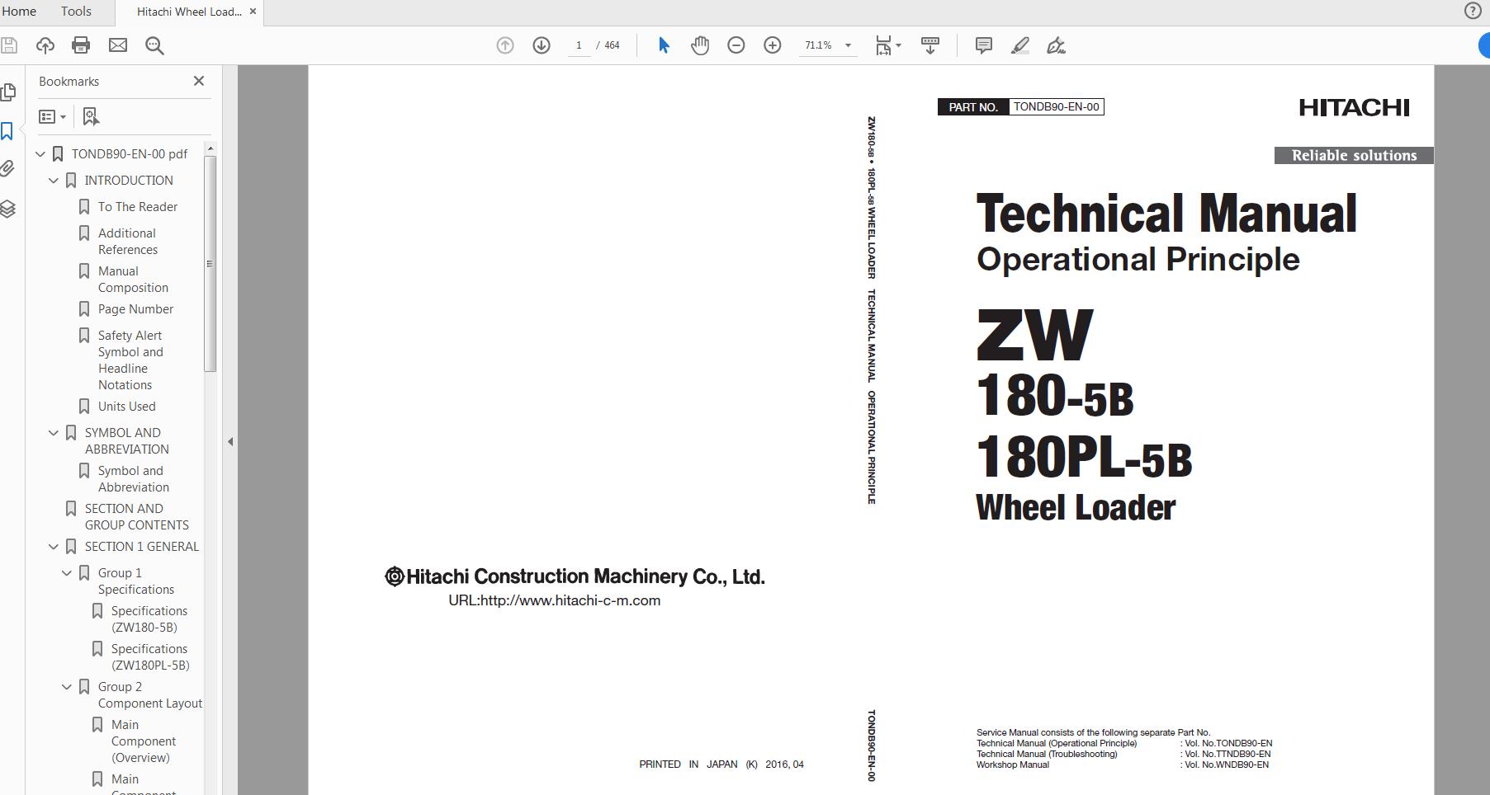Go to next page arrow
The image size is (1490, 795).
pyautogui.click(x=542, y=45)
